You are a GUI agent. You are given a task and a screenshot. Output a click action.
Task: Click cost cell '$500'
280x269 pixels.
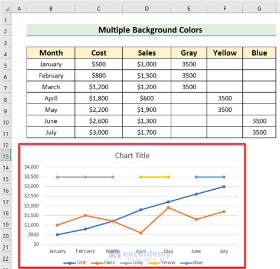coord(99,64)
